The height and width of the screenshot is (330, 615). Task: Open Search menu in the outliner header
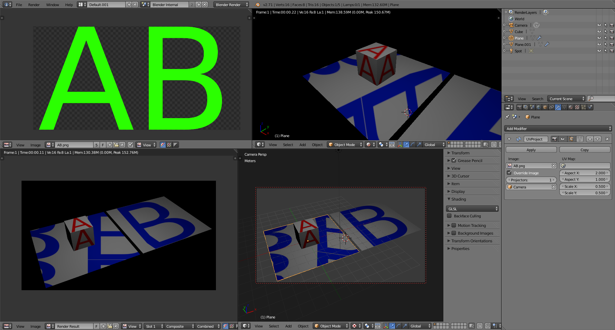[537, 99]
